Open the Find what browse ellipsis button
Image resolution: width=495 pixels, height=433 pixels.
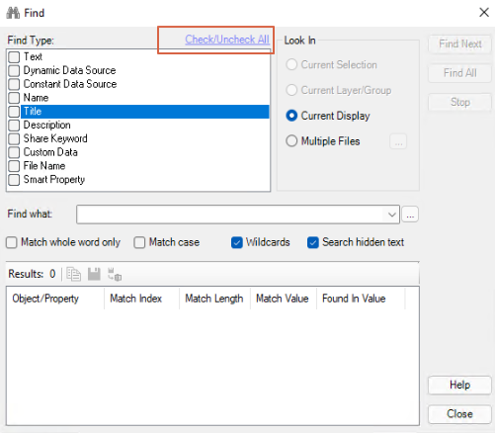coord(410,215)
